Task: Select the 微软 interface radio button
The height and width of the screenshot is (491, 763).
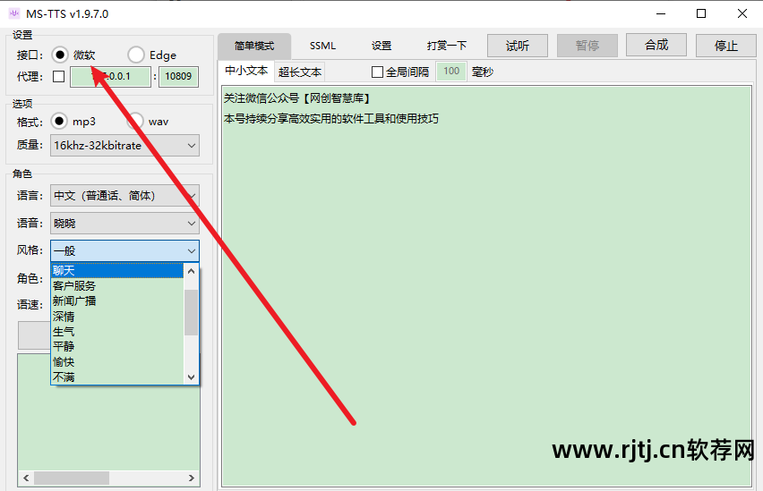Action: [60, 55]
